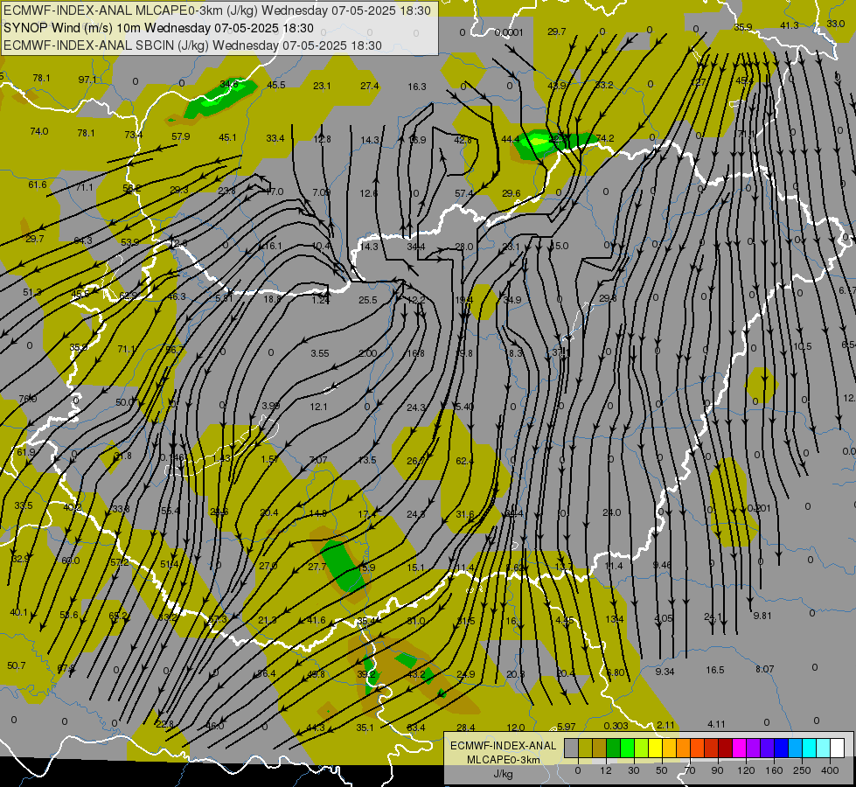Click the magenta swatch in the color scale
The image size is (856, 787).
740,748
